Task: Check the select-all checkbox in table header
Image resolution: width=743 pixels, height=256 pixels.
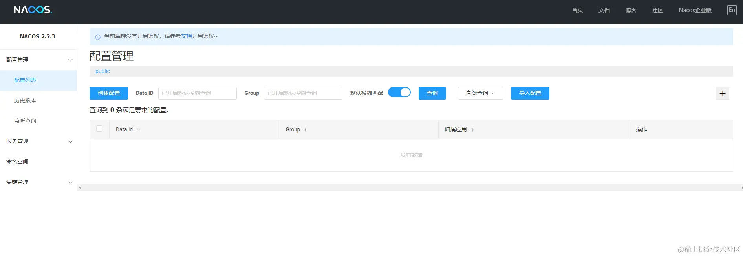Action: coord(99,129)
